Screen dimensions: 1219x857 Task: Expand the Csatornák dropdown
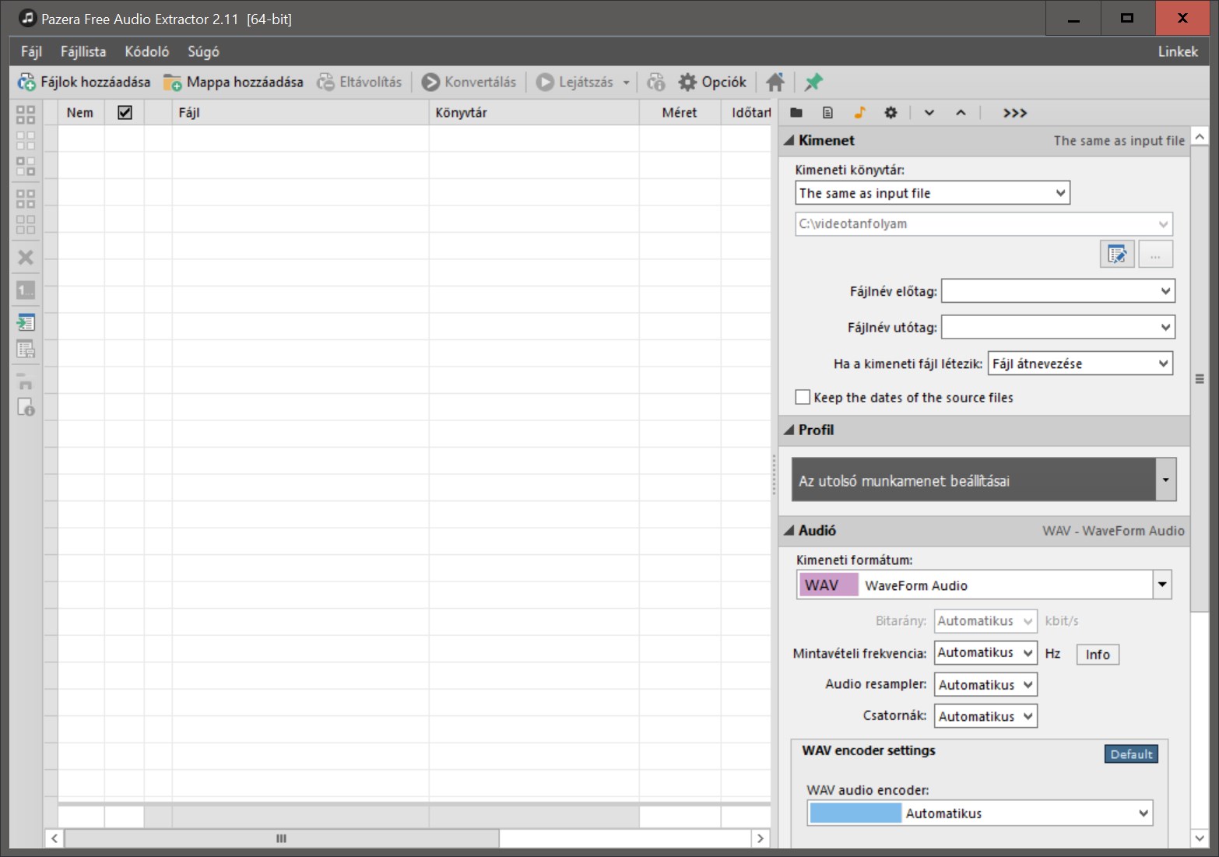[x=985, y=716]
